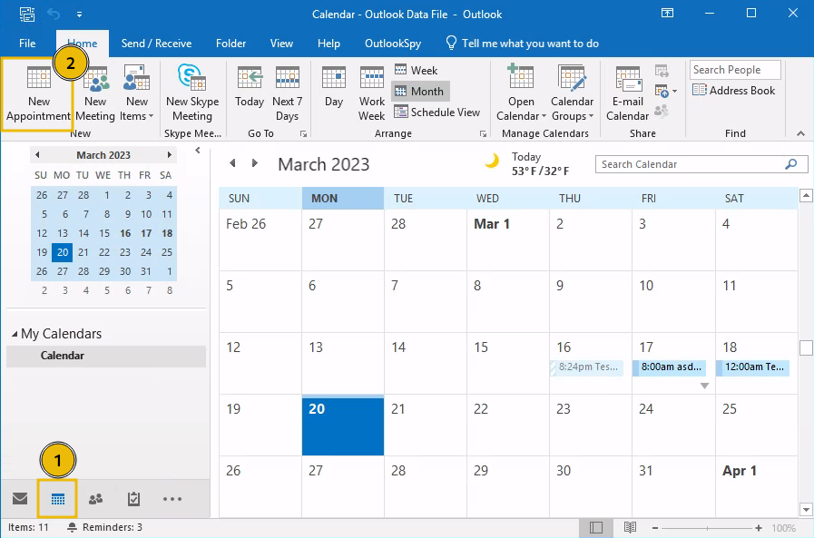Image resolution: width=814 pixels, height=538 pixels.
Task: Click the Address Book button
Action: coord(734,90)
